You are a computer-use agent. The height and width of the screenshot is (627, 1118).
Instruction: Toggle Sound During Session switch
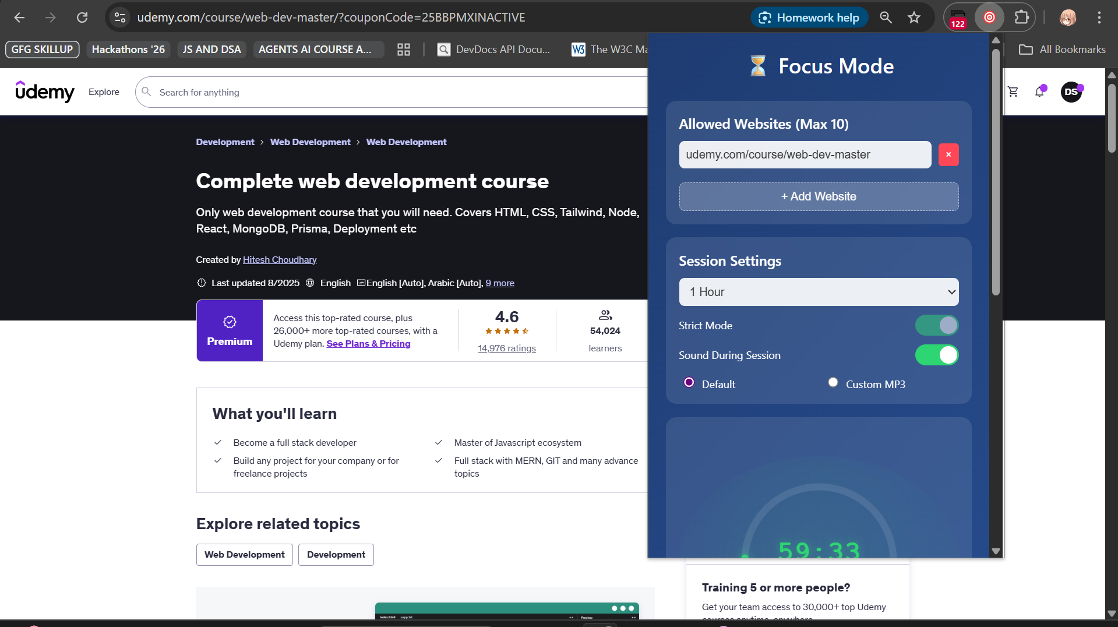pyautogui.click(x=937, y=355)
